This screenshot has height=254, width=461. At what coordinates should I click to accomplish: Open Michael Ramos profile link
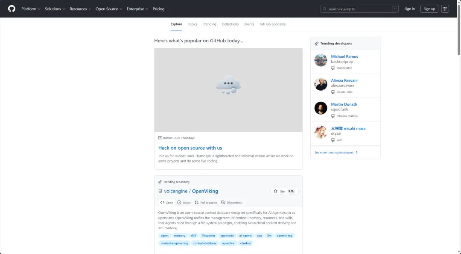coord(344,56)
